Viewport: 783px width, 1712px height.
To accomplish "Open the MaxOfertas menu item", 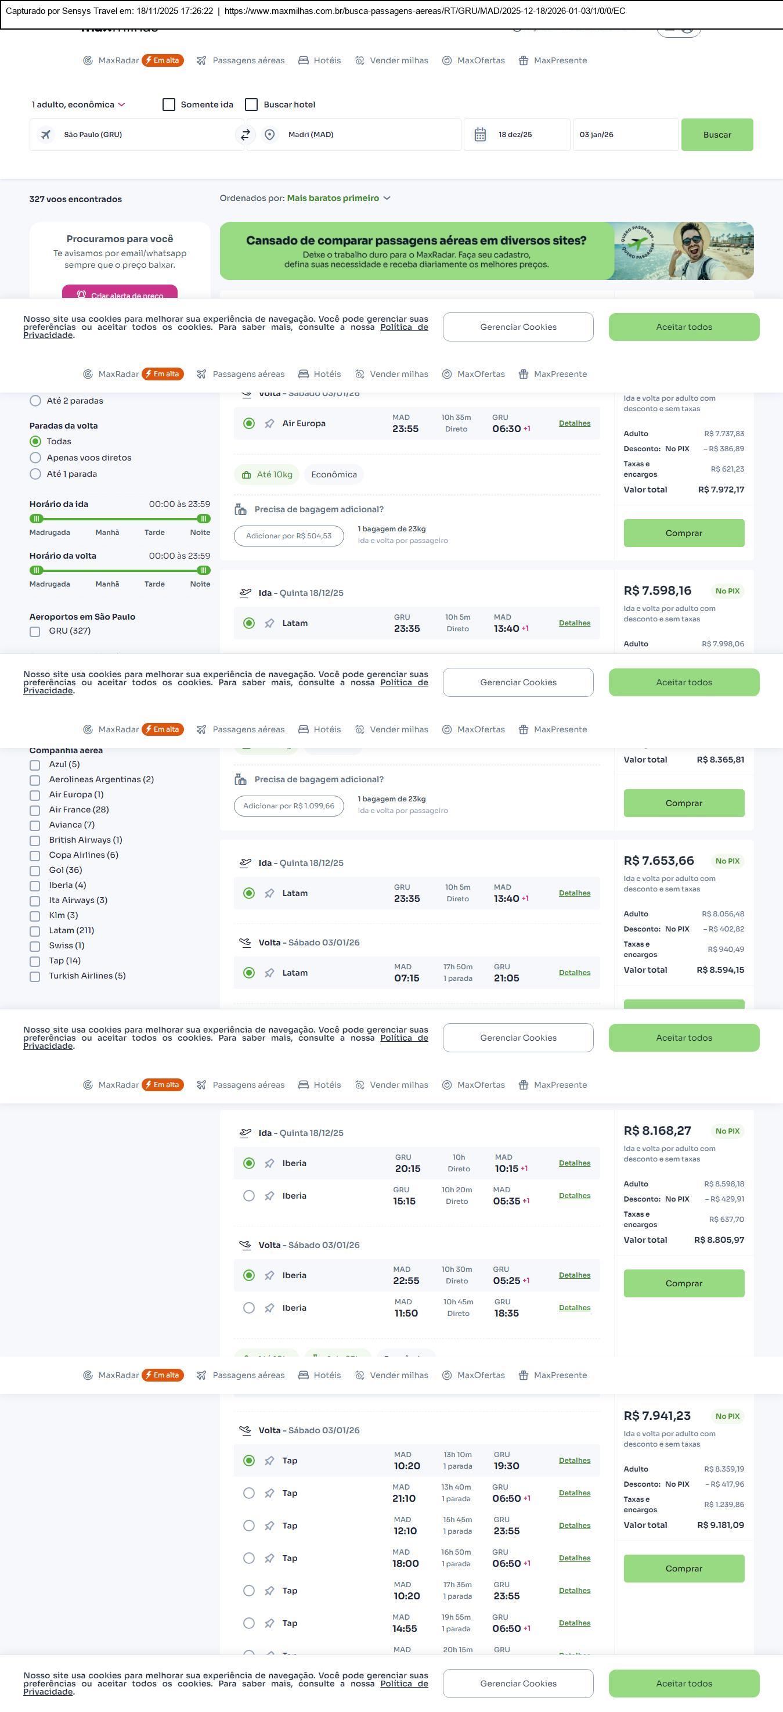I will coord(474,60).
